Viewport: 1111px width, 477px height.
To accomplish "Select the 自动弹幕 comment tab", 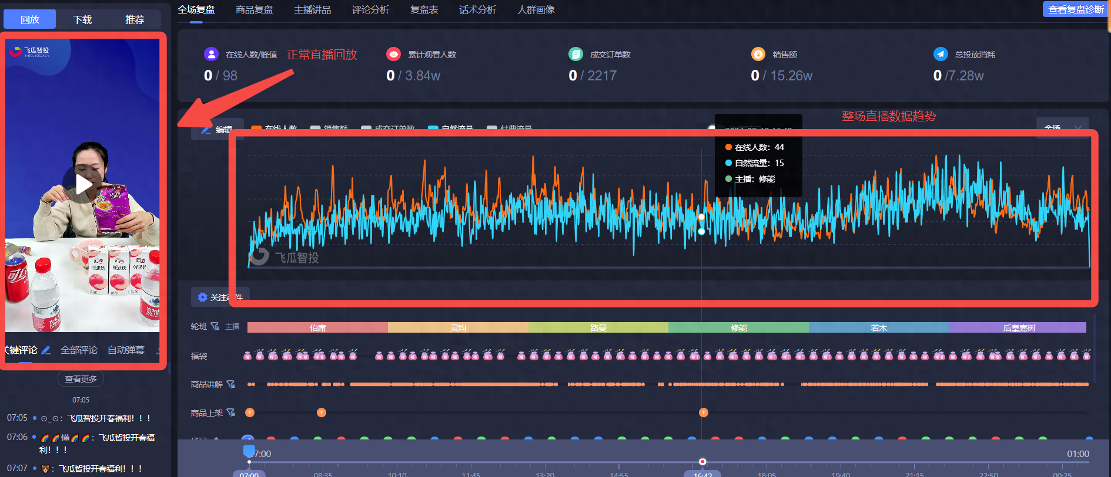I will (126, 350).
